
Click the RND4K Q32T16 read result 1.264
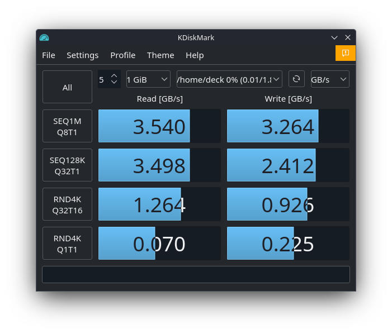(x=159, y=204)
